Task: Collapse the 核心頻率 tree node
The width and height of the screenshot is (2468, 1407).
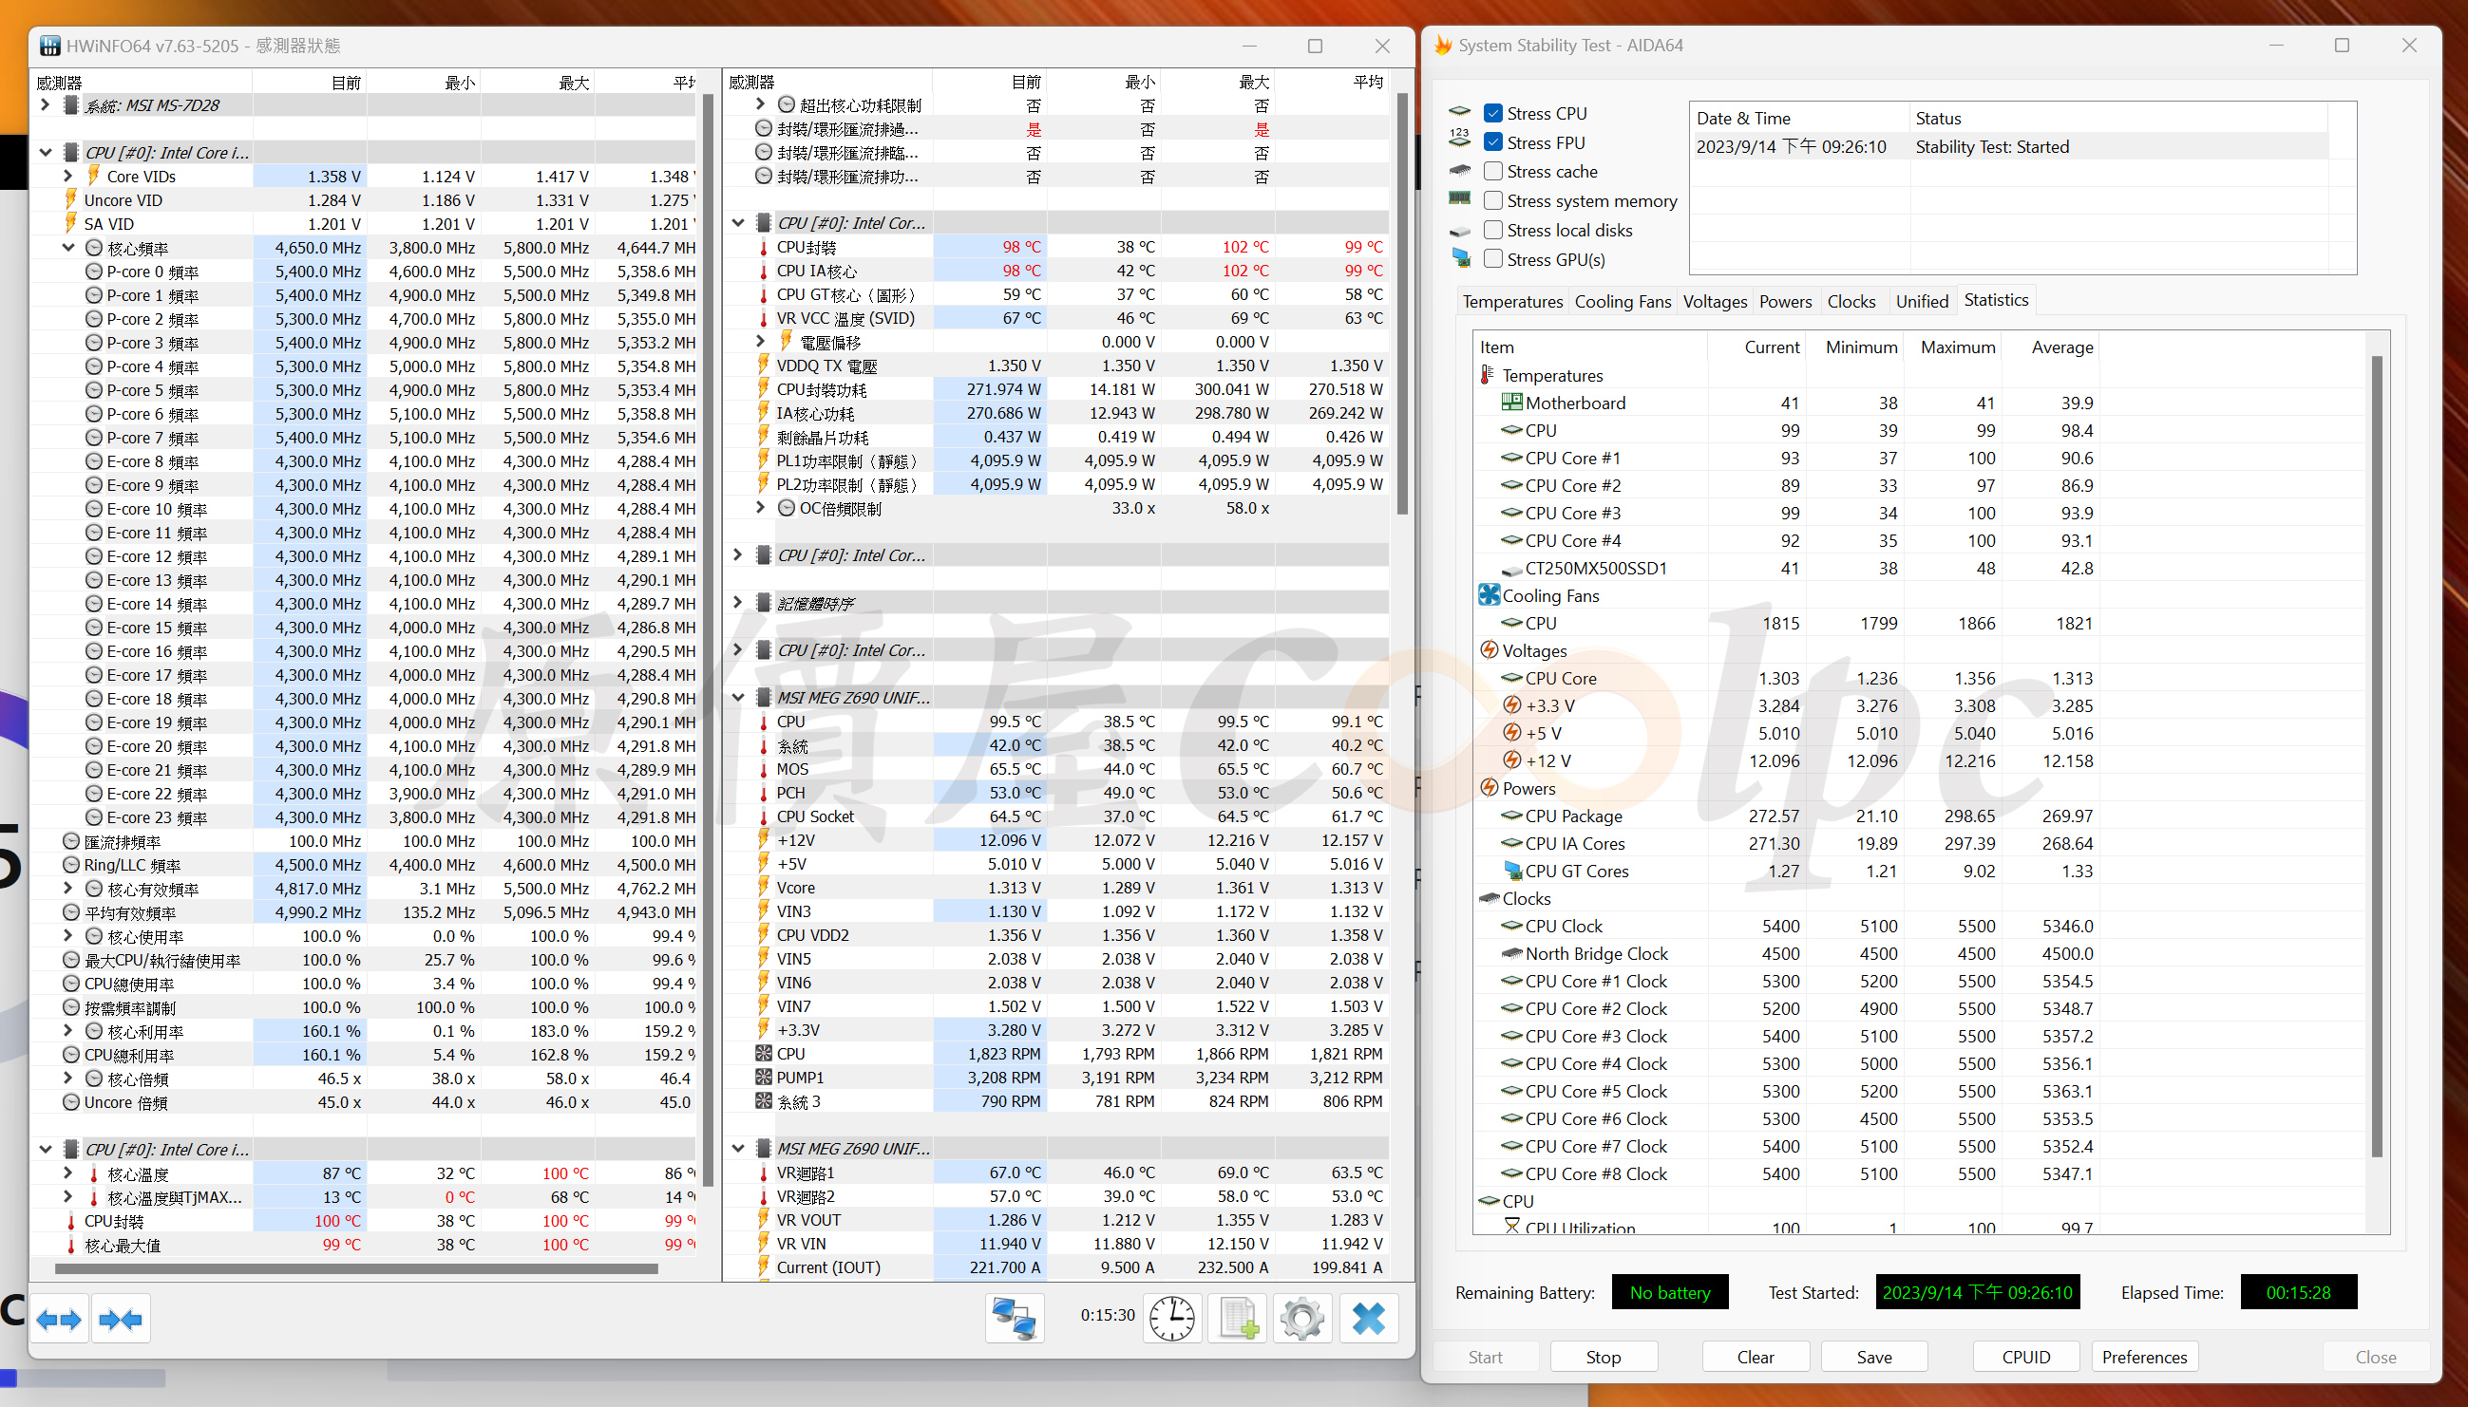Action: (67, 248)
